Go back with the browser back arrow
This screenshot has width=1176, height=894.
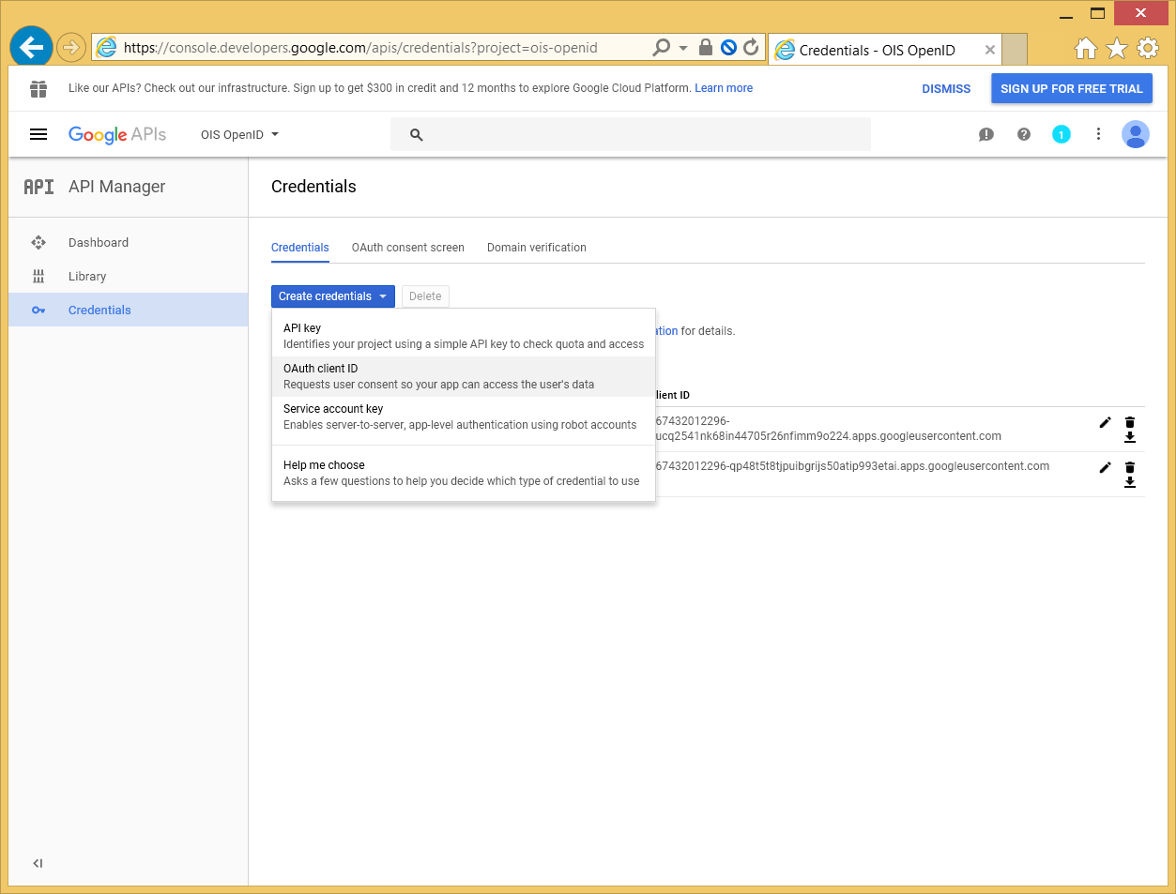click(31, 47)
